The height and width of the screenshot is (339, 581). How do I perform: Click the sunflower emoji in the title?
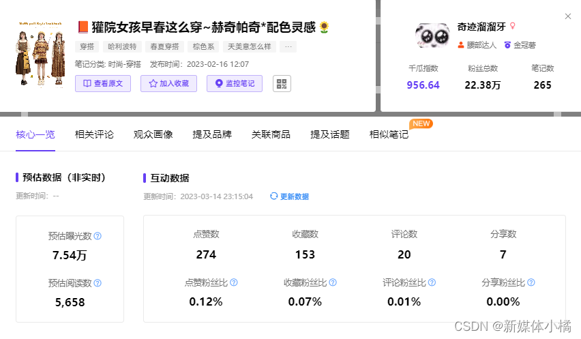coord(324,27)
